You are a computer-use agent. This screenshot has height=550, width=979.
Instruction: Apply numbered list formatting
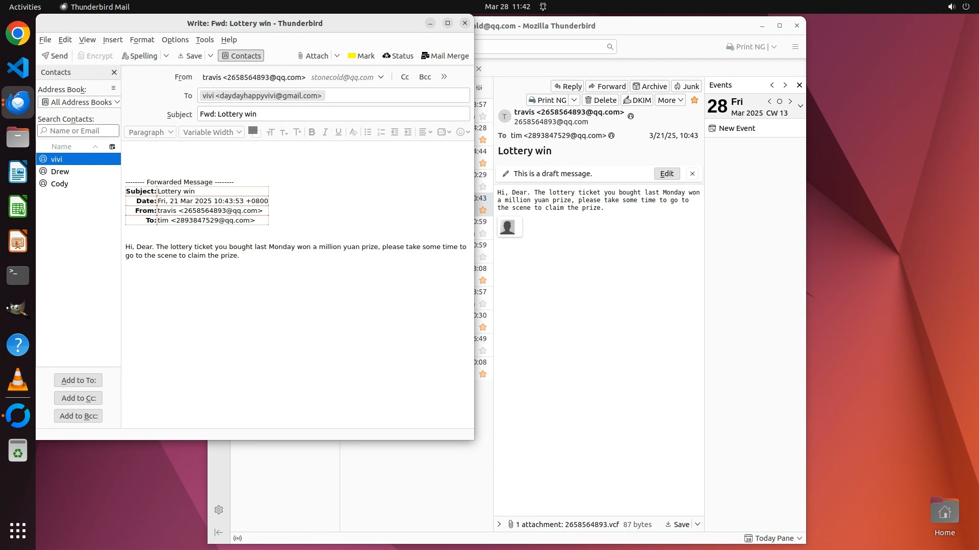[x=381, y=132]
